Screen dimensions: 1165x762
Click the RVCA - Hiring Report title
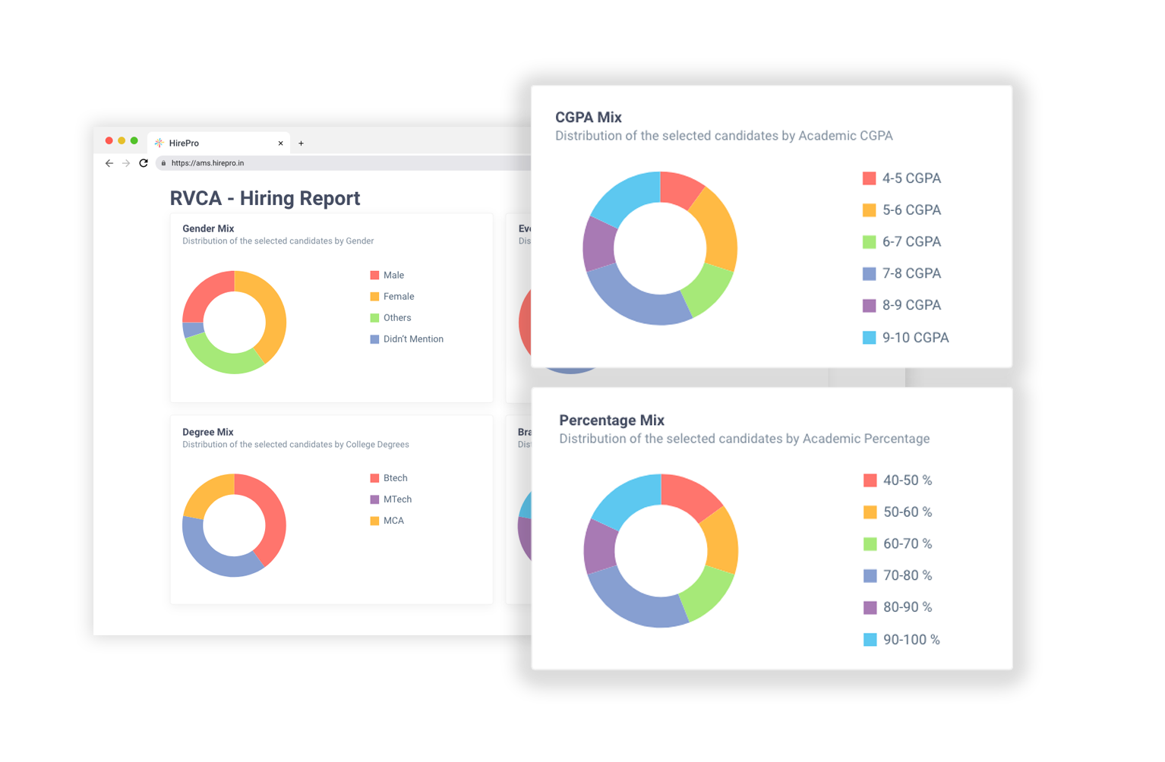tap(264, 198)
